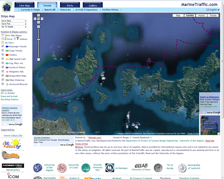This screenshot has width=224, height=179.
Task: Uncheck High Speed Craft checkbox
Action: tap(3, 59)
